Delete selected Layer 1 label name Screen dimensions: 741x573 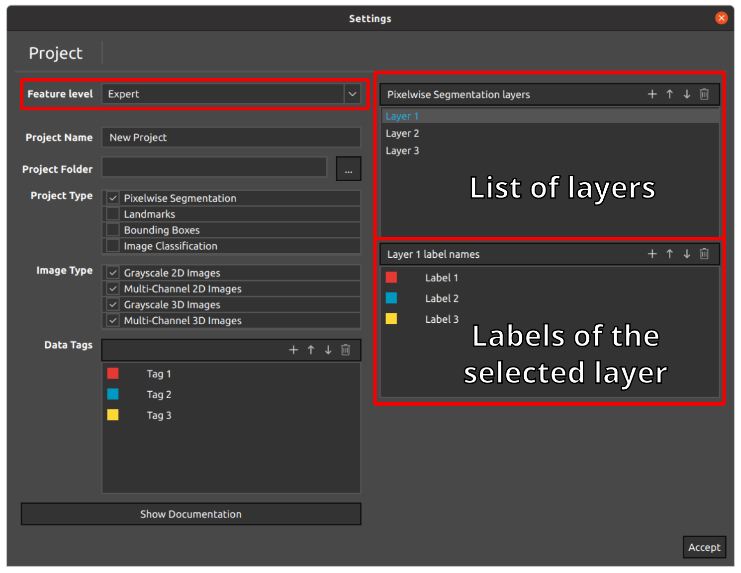(704, 254)
